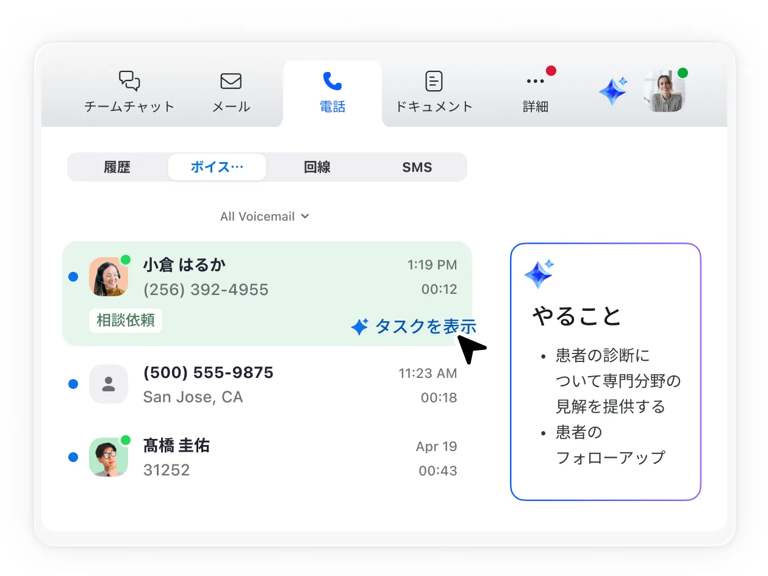
Task: Expand the truncated ボイス… filter label
Action: click(x=217, y=167)
